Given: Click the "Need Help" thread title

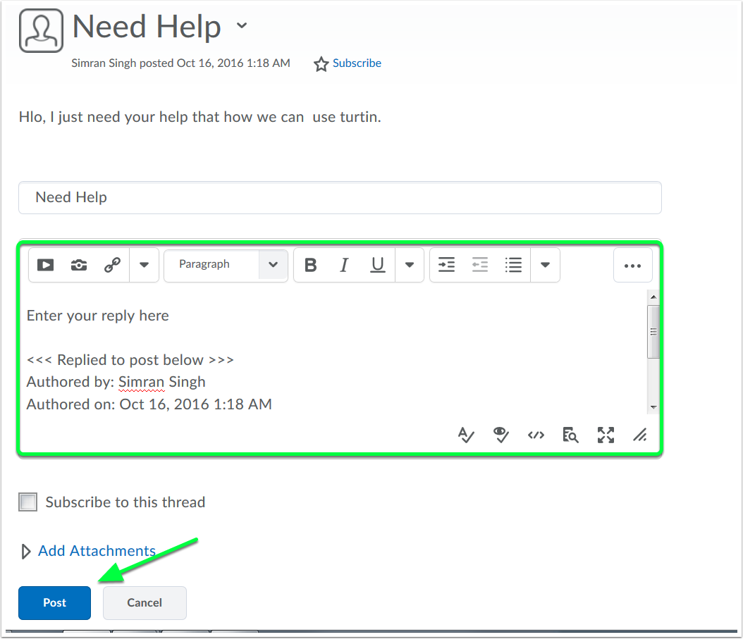Looking at the screenshot, I should point(147,27).
